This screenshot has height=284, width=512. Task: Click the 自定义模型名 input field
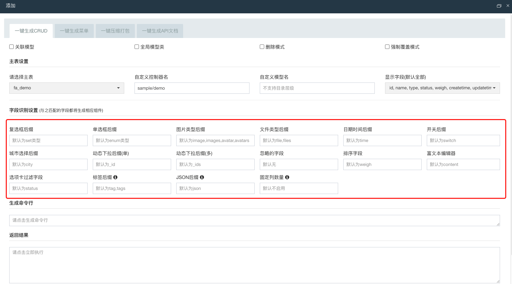pyautogui.click(x=317, y=88)
